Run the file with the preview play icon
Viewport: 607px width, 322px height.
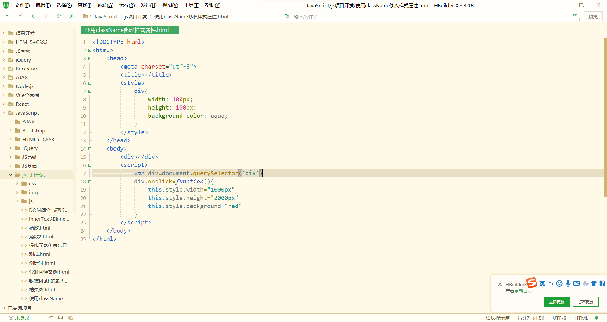click(x=72, y=16)
